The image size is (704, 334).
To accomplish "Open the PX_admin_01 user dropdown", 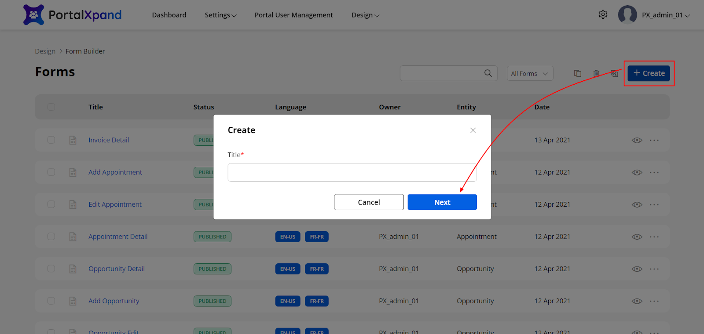I will (x=665, y=15).
